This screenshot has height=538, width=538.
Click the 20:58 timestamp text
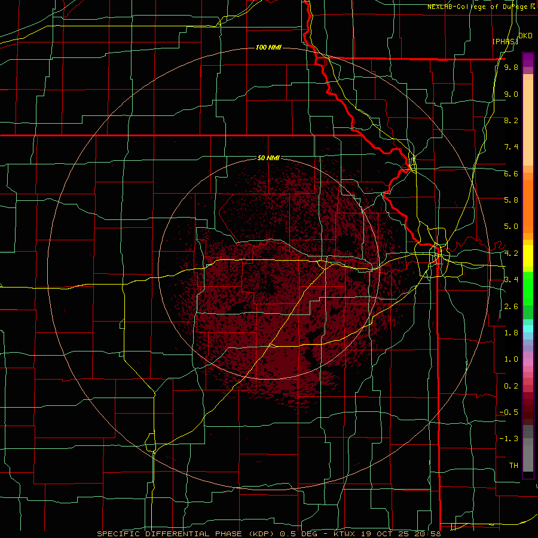428,534
